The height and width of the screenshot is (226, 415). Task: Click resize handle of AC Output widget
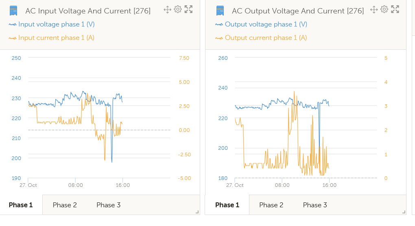[x=404, y=212]
